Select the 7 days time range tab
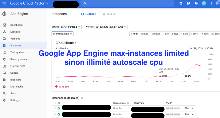220x118 pixels. [x=194, y=34]
